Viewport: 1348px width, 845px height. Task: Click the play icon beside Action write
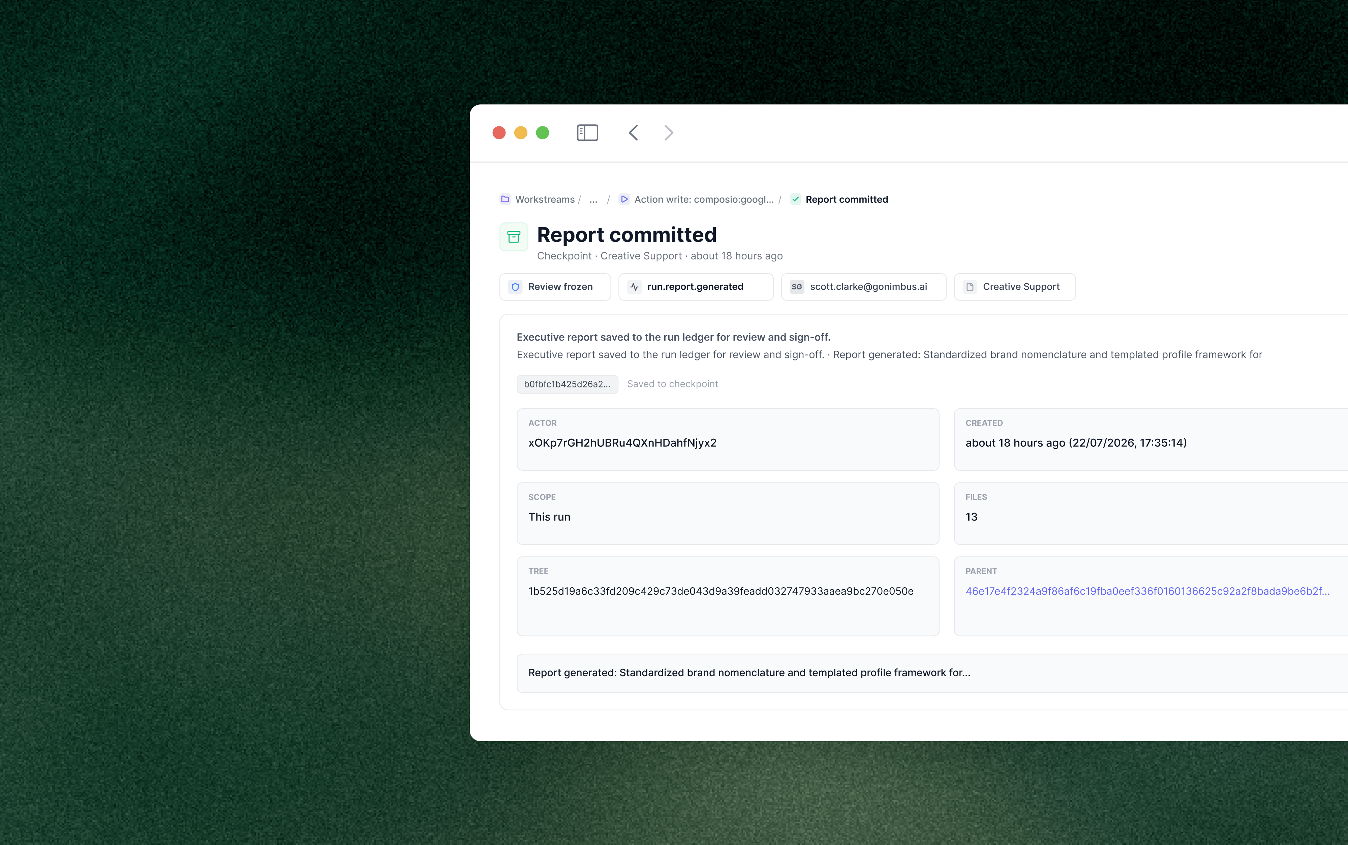coord(624,199)
